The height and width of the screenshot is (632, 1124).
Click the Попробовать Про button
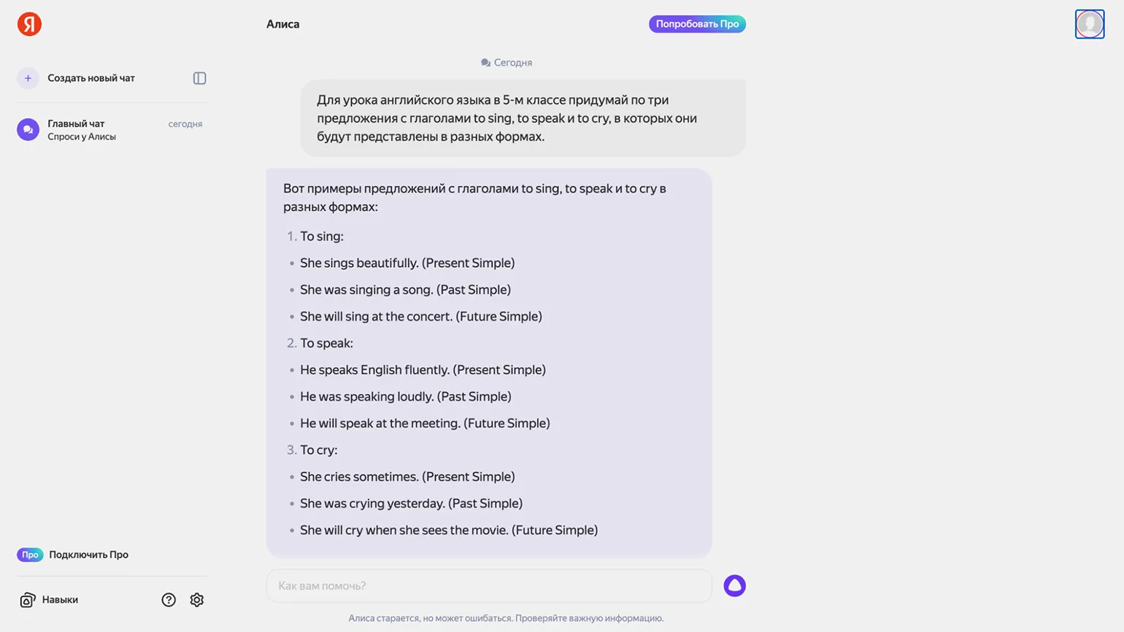point(697,24)
